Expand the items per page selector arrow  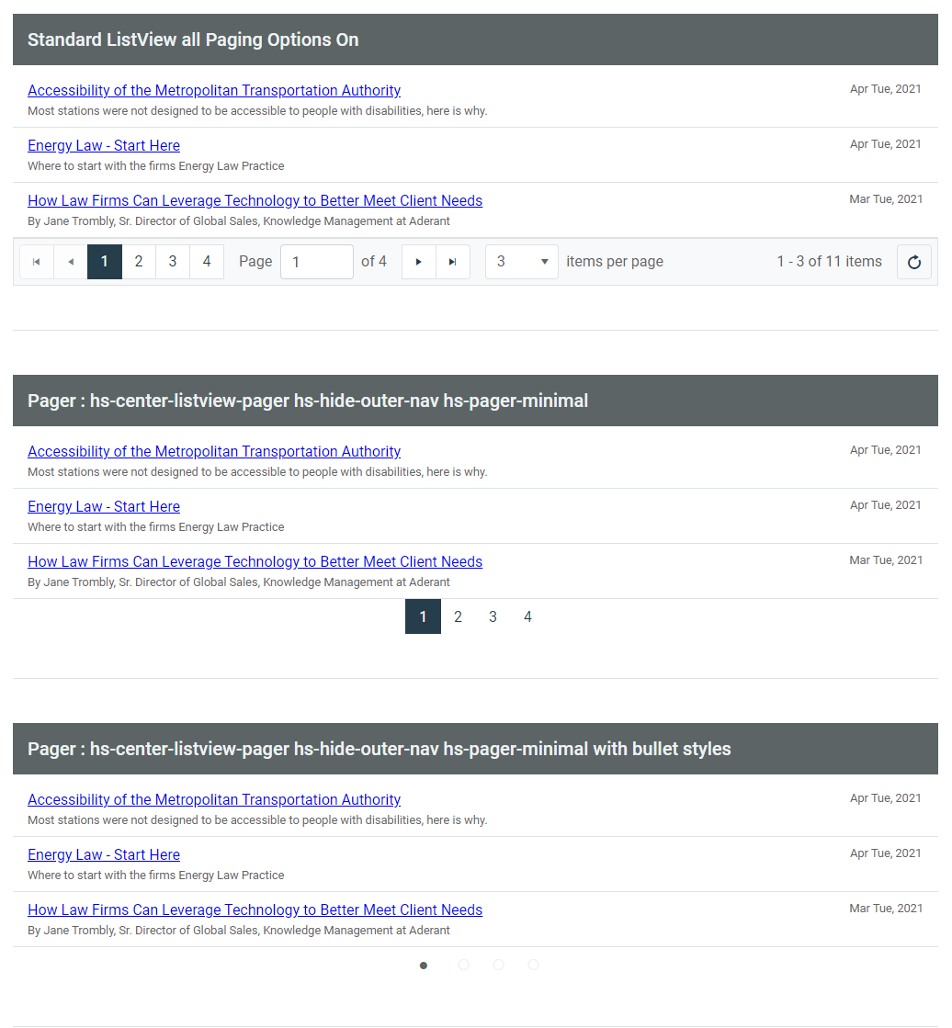[x=544, y=261]
